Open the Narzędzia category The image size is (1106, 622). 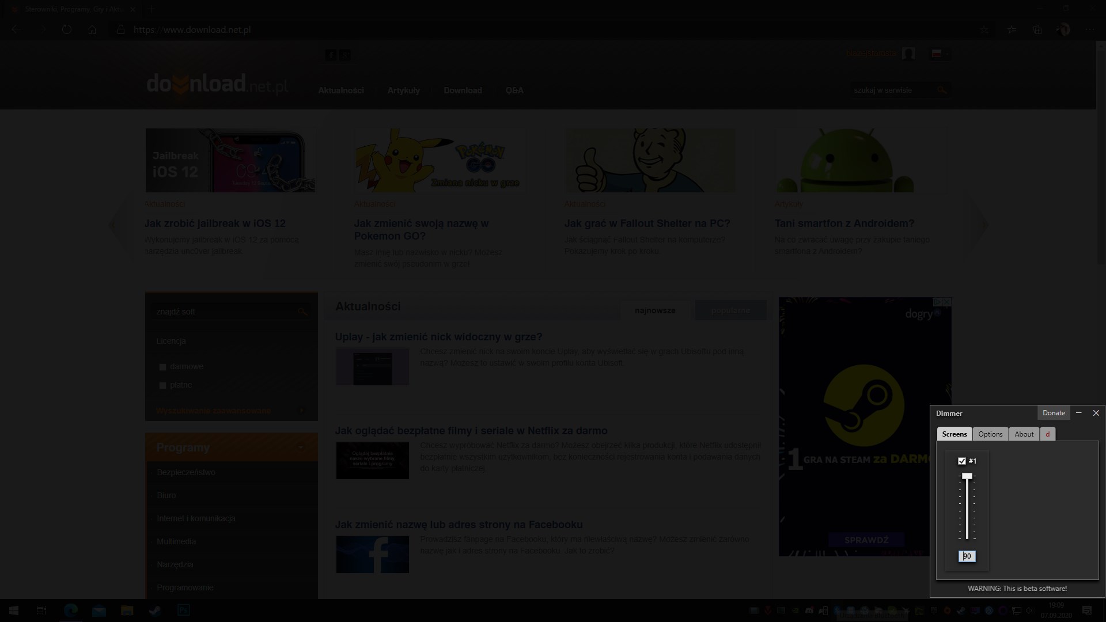(x=175, y=564)
